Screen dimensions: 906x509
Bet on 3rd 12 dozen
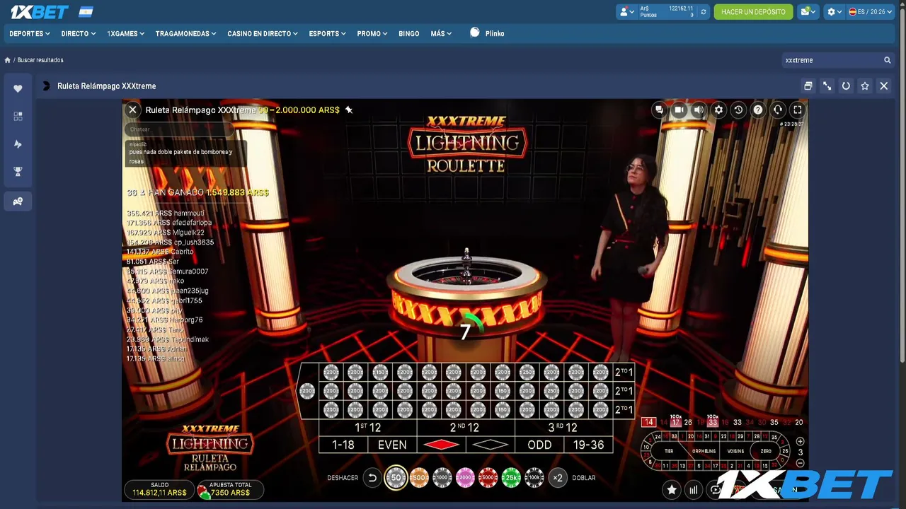coord(563,428)
